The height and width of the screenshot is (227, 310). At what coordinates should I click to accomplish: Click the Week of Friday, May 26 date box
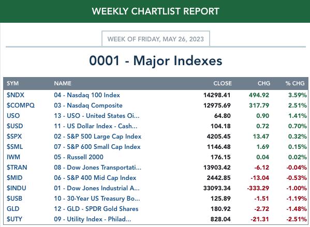[x=156, y=39]
